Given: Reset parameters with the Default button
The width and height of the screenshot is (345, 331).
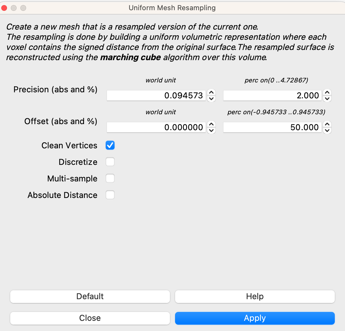Looking at the screenshot, I should point(90,296).
